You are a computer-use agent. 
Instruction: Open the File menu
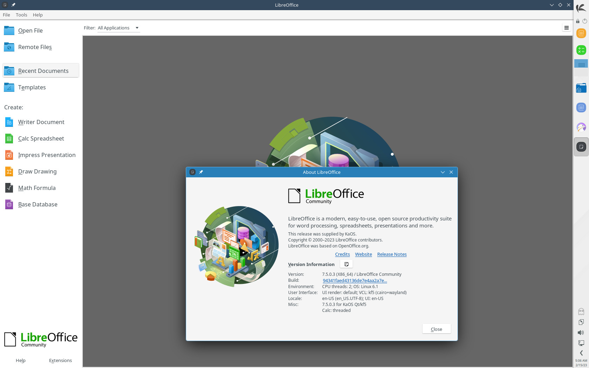(x=6, y=15)
